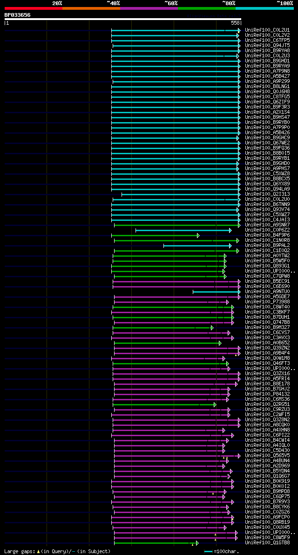This screenshot has width=298, height=555.
Task: Select label UniRef100_A9PHS7
Action: coord(267,169)
